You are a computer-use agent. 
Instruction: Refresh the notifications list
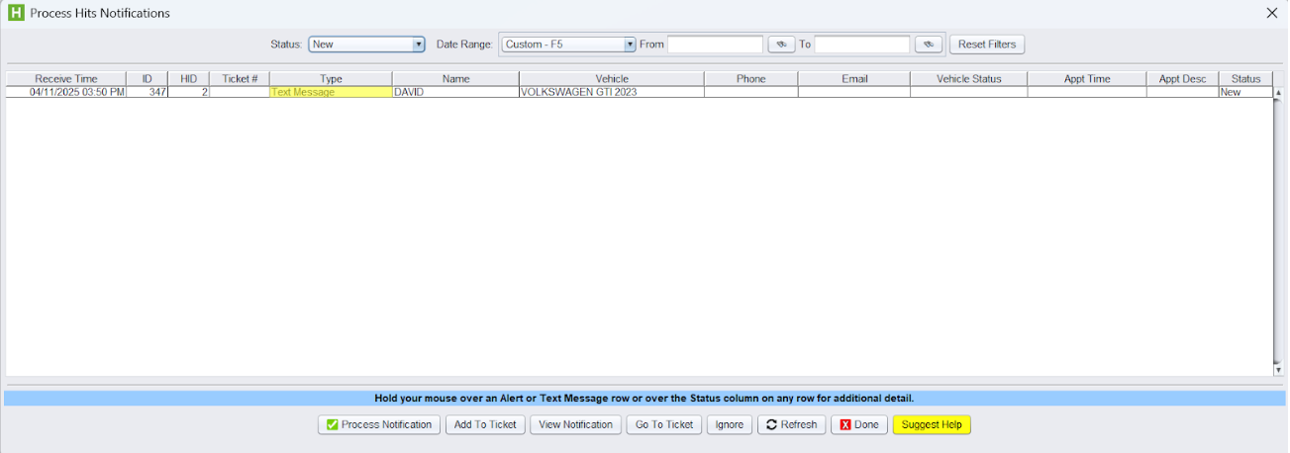pos(791,424)
